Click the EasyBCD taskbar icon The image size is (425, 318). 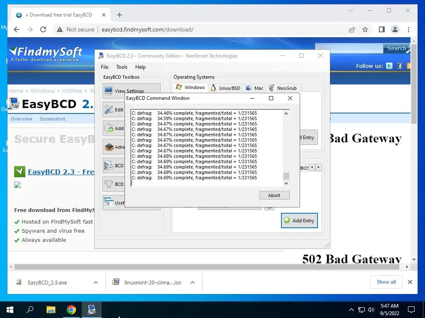[92, 310]
